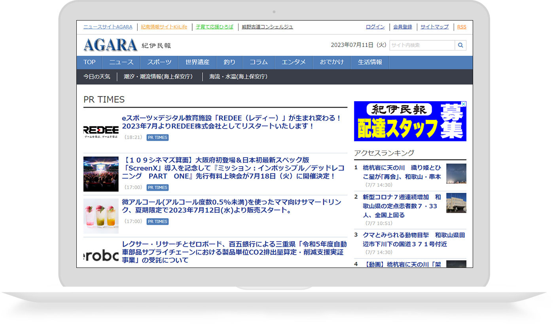Click the PR TIMES tag under ScreenX article

coord(157,187)
